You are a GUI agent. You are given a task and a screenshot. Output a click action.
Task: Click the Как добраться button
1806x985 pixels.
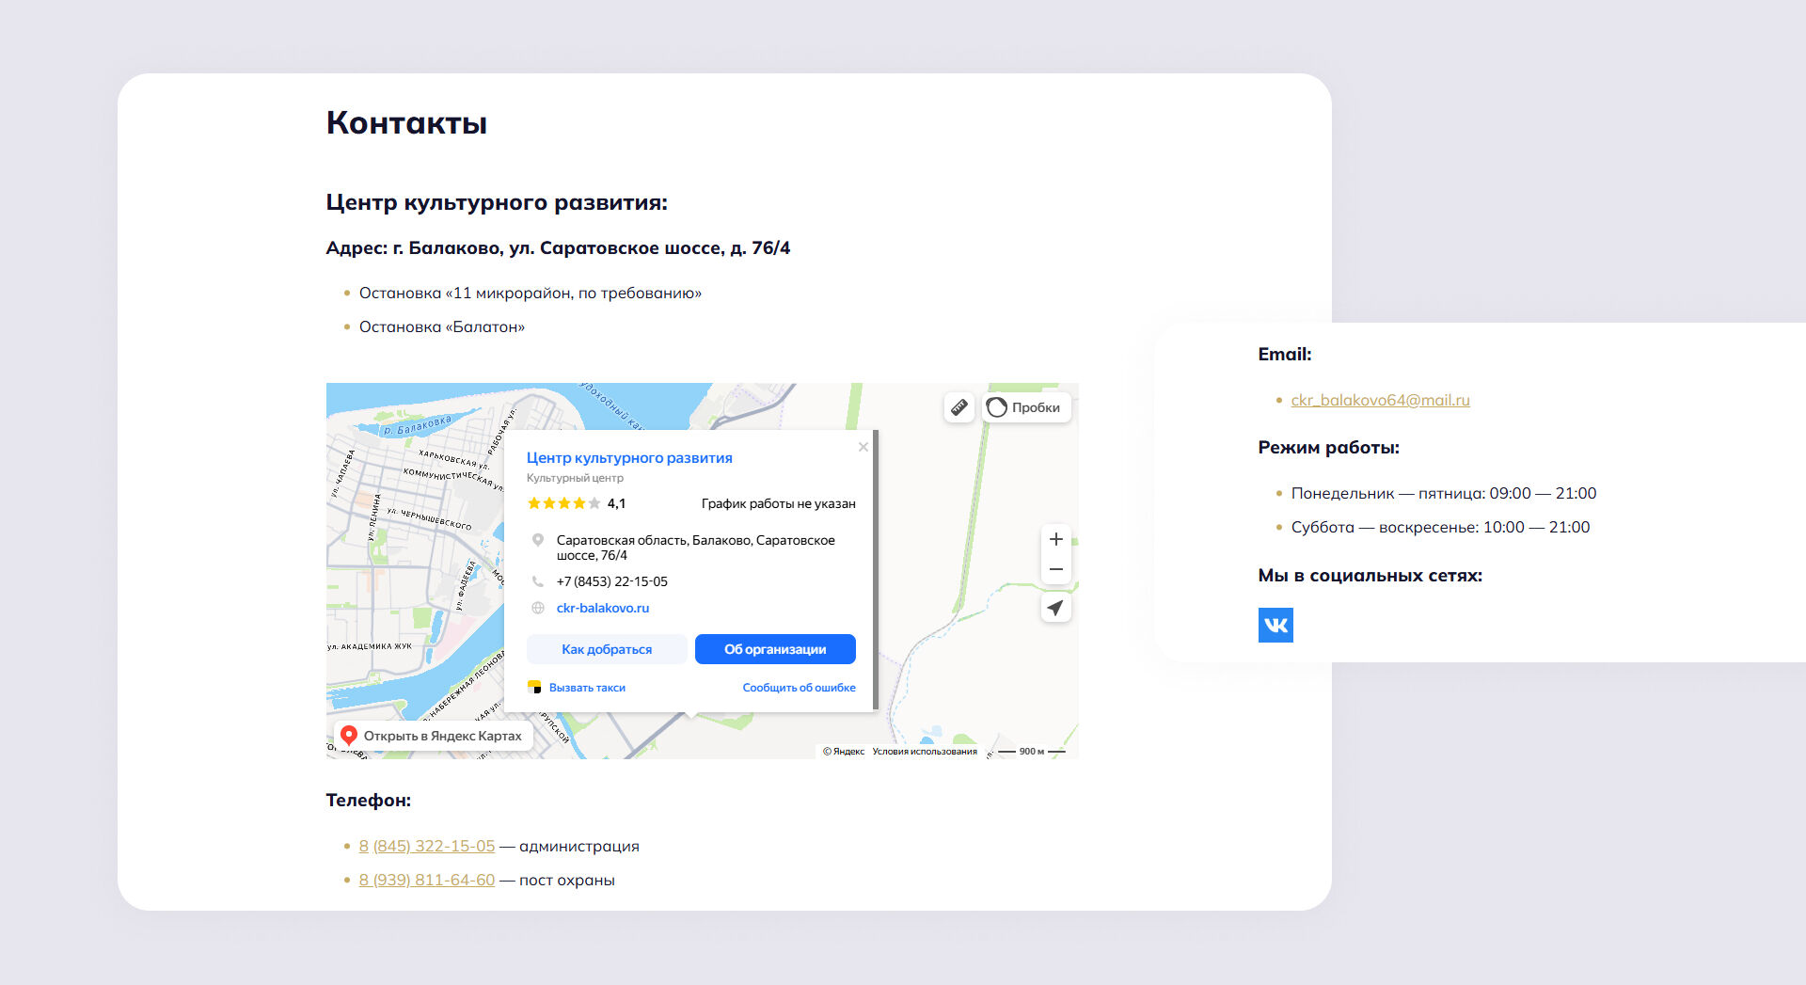pos(607,649)
